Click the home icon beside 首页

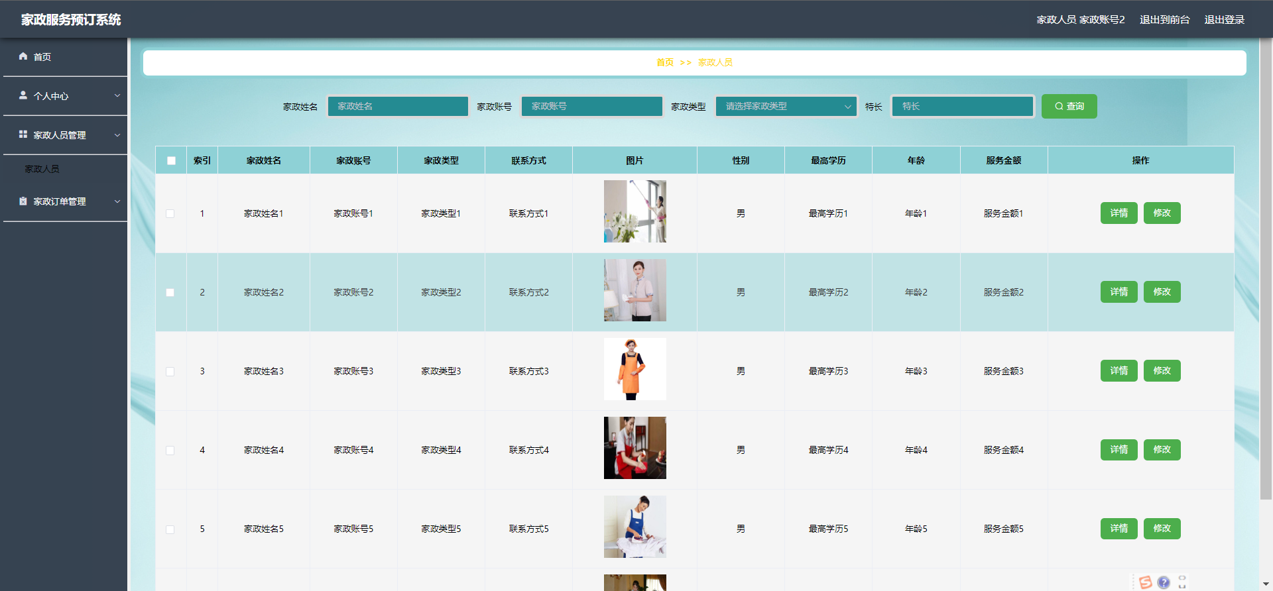pos(23,56)
